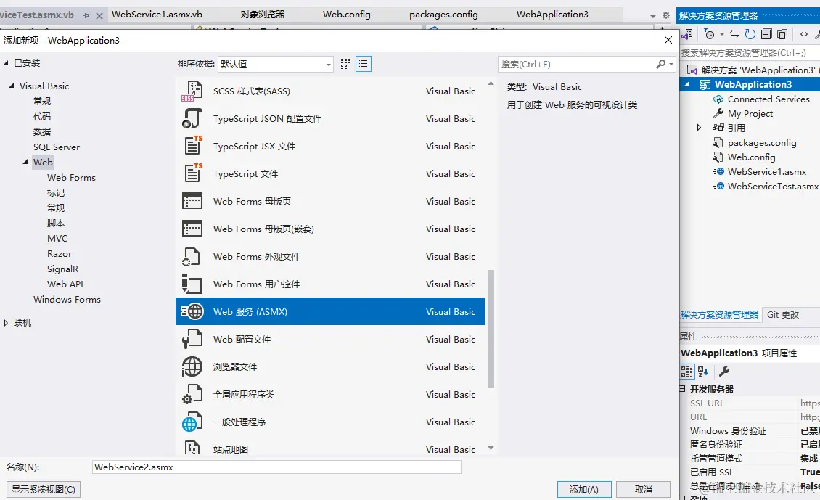This screenshot has width=820, height=500.
Task: Click the WebService2.asmx name input field
Action: (276, 467)
